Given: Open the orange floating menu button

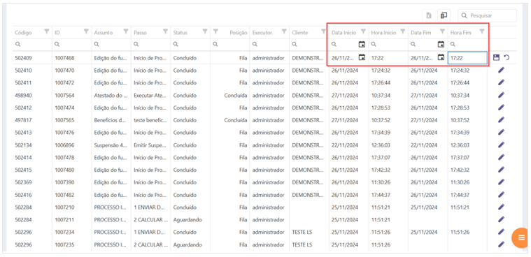Looking at the screenshot, I should coord(521,237).
